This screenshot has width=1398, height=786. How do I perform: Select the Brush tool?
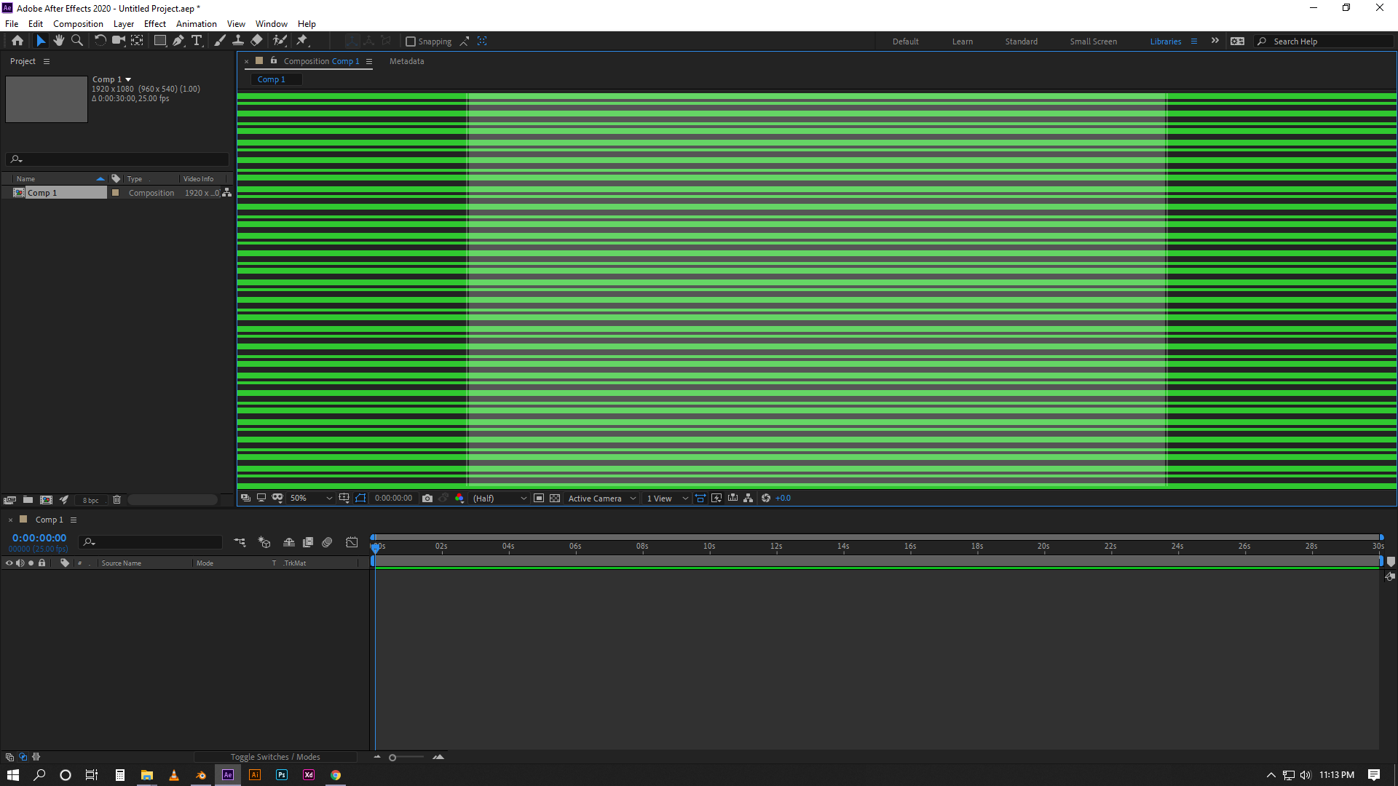221,41
